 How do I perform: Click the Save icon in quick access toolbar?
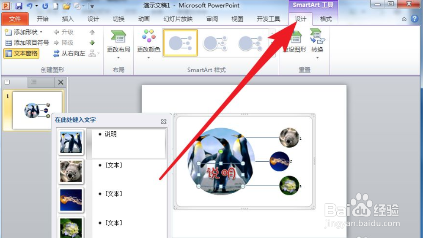tap(19, 5)
